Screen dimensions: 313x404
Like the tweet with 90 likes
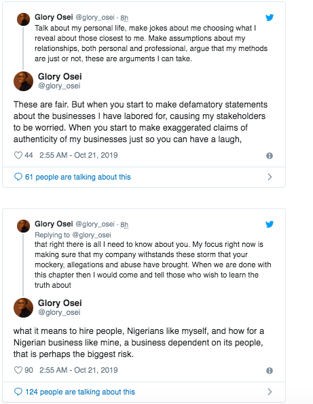pyautogui.click(x=18, y=370)
